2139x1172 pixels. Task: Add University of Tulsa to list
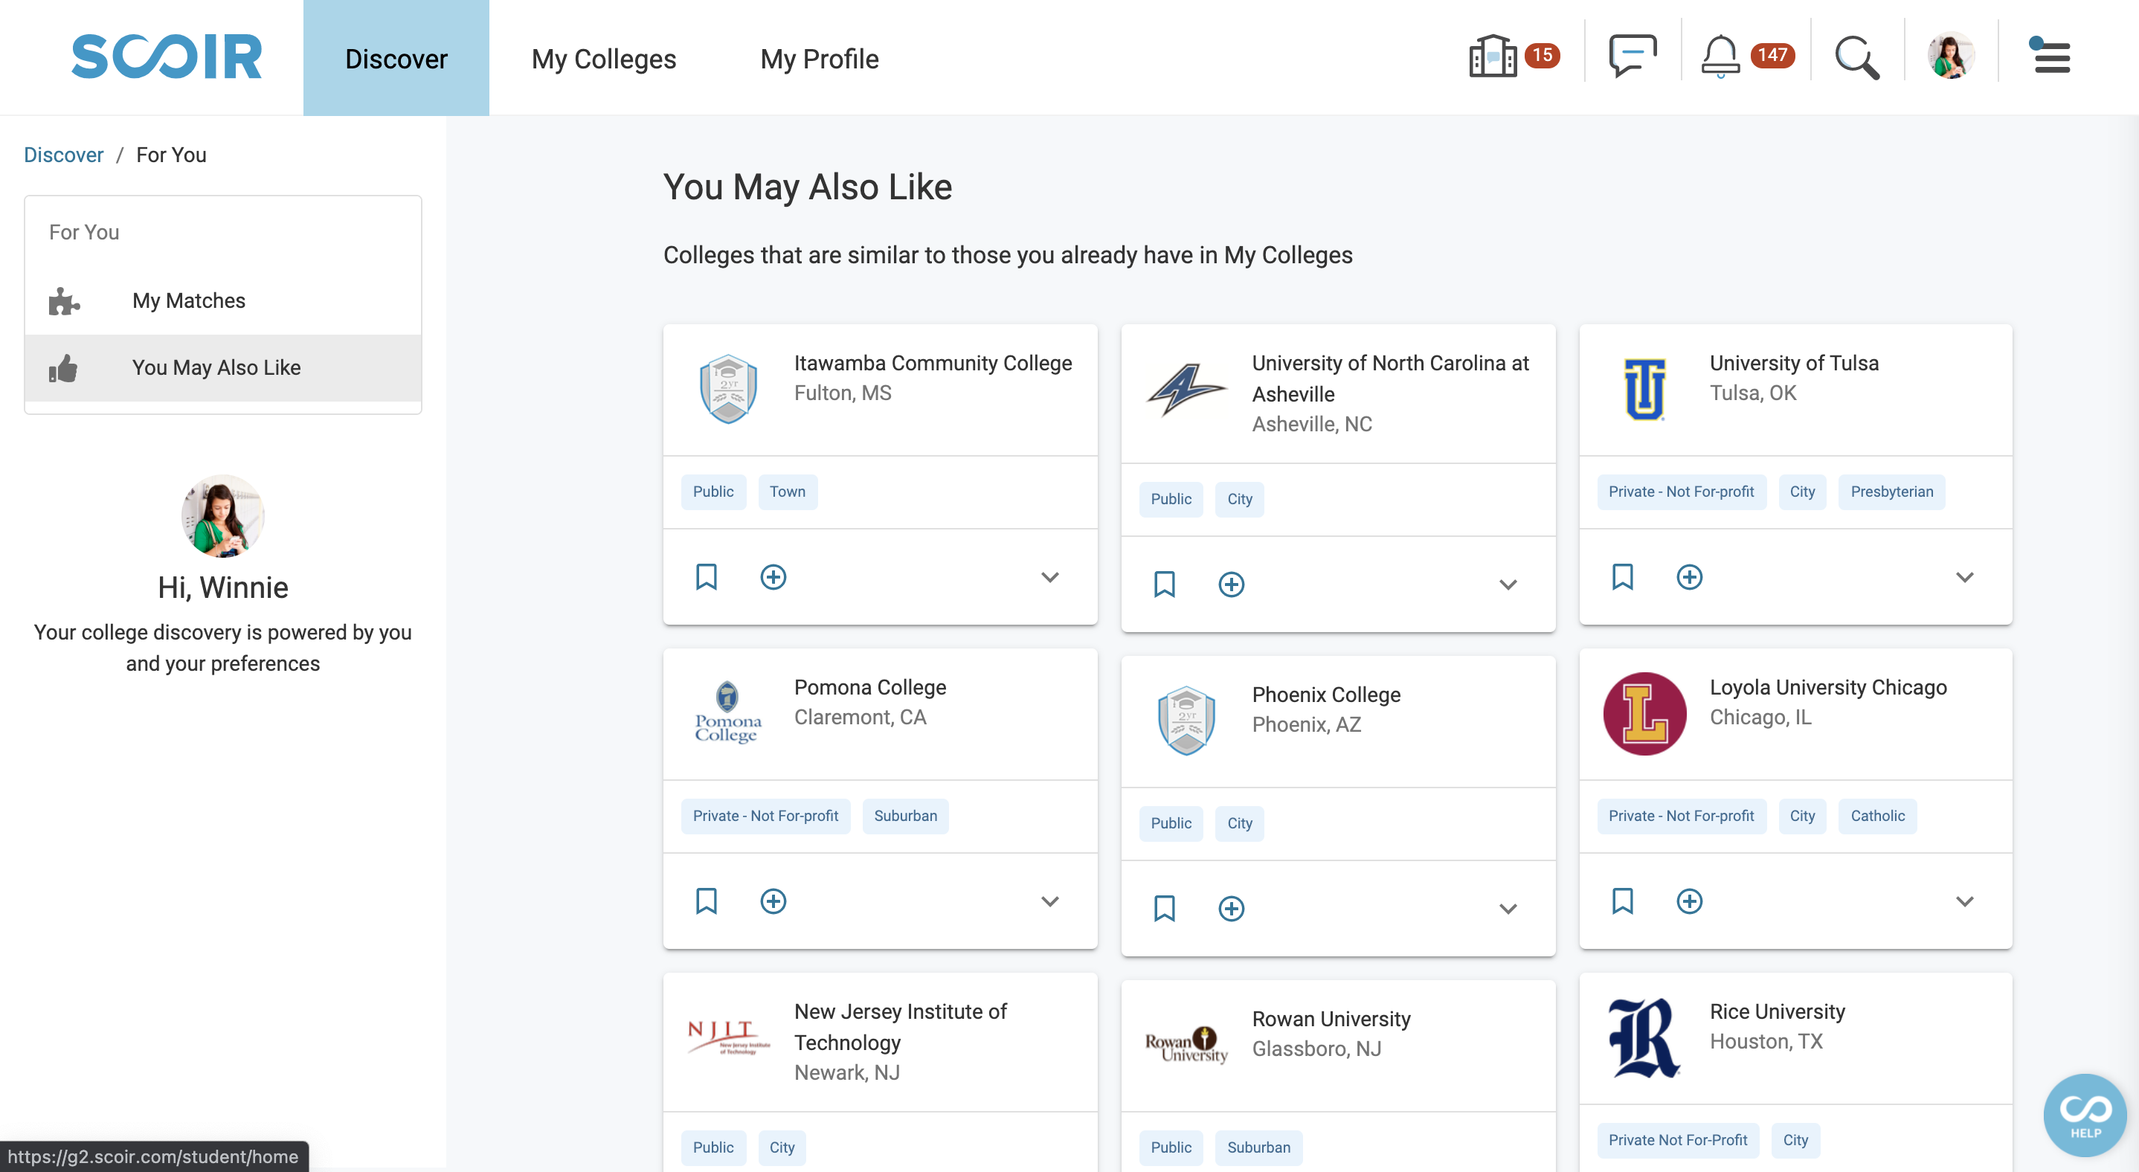click(x=1689, y=577)
